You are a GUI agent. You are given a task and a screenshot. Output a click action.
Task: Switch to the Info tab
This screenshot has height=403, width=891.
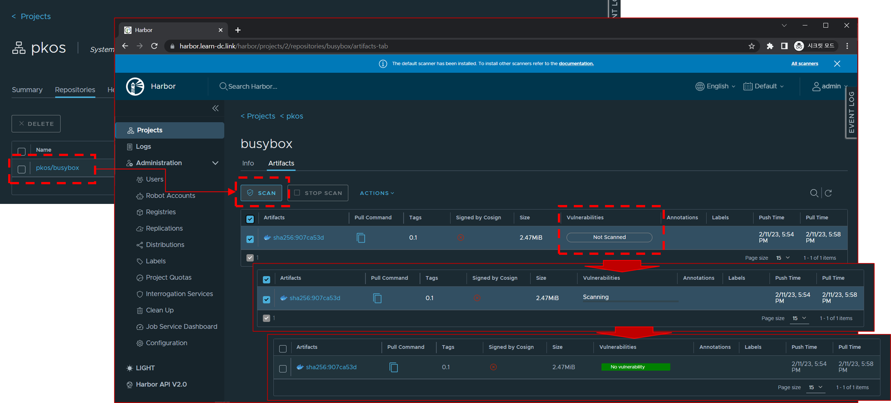pyautogui.click(x=248, y=163)
